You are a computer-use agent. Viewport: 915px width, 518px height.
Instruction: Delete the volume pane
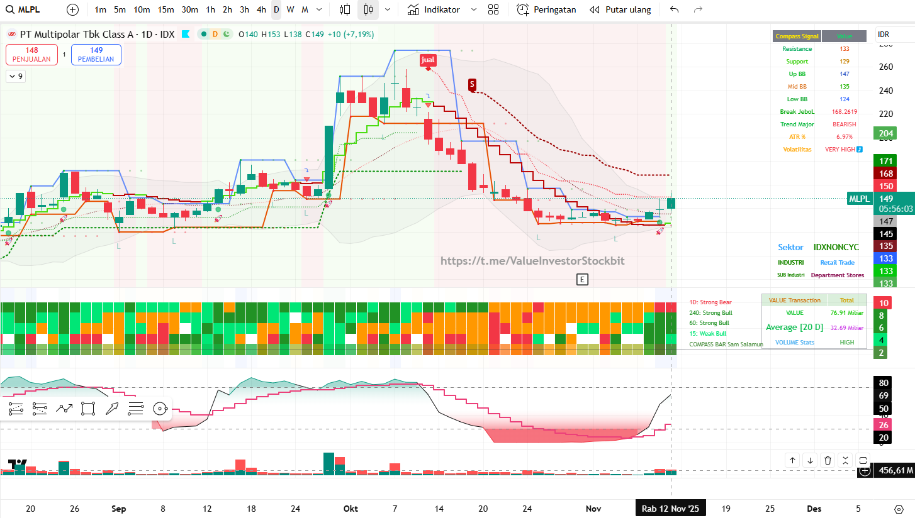[828, 460]
